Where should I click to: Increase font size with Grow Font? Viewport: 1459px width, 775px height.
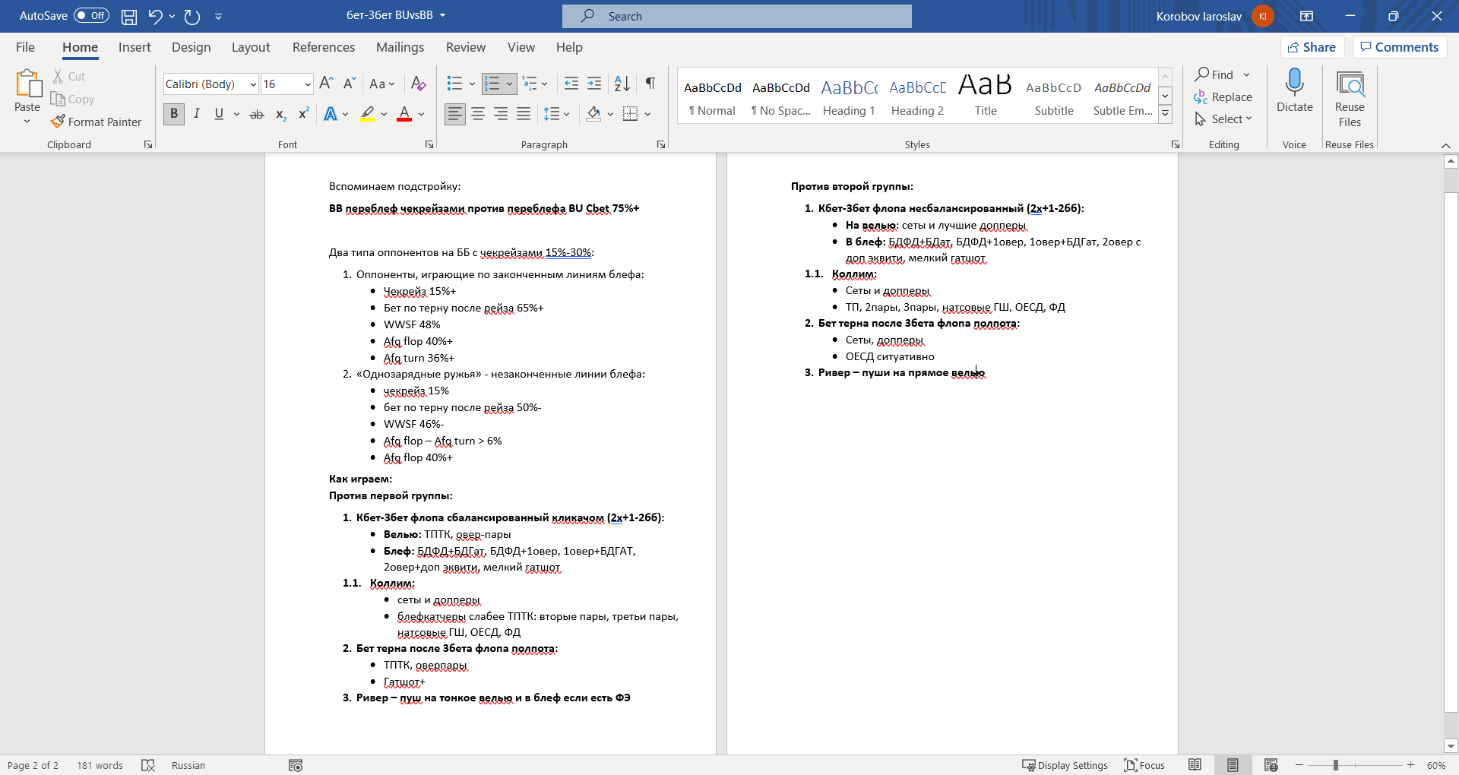point(326,84)
